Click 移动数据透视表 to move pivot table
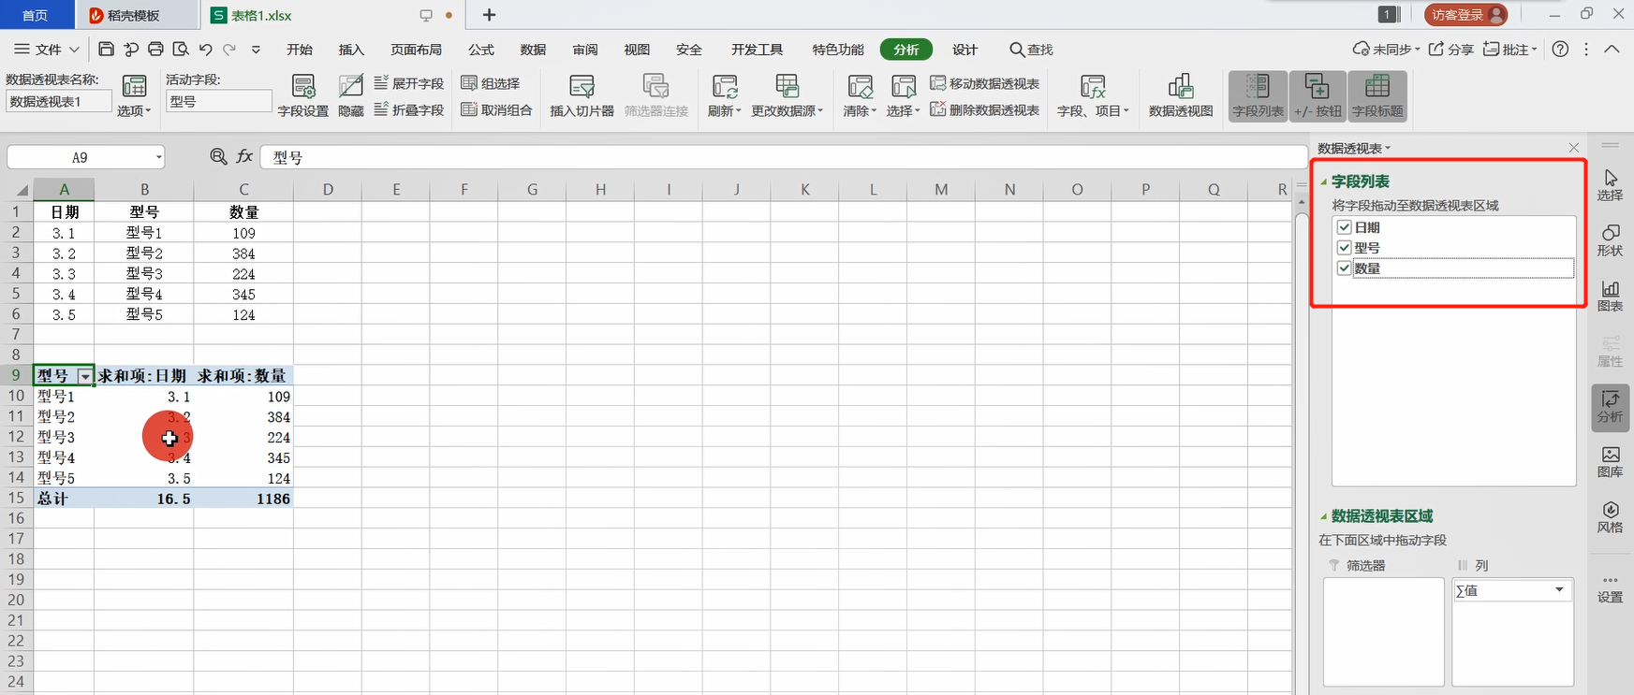Viewport: 1634px width, 695px height. 984,83
